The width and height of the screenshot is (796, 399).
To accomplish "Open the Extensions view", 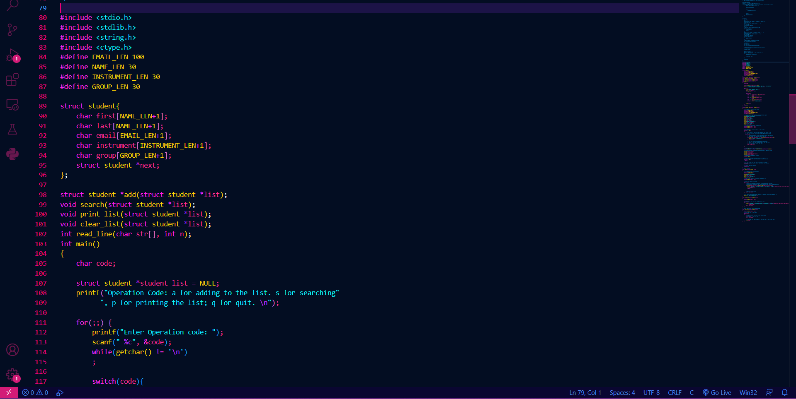I will click(x=12, y=79).
